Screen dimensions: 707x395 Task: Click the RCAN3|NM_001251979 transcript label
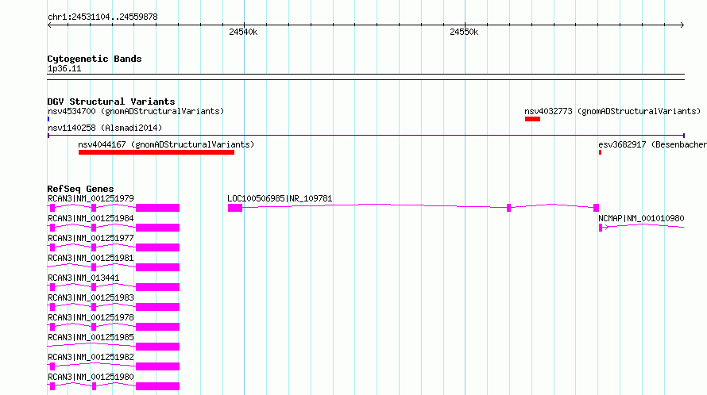pyautogui.click(x=91, y=198)
